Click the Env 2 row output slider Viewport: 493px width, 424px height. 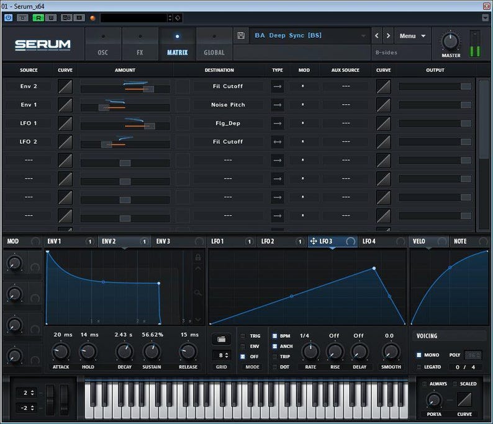pos(435,86)
